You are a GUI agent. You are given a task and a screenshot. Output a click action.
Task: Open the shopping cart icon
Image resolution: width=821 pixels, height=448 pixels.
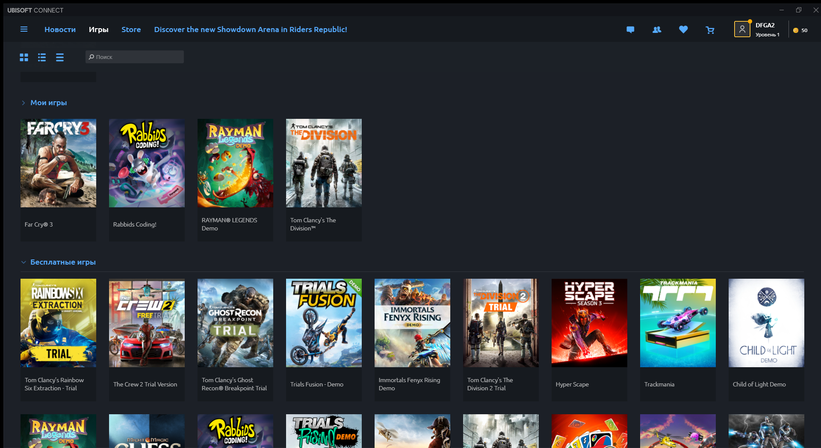click(x=710, y=29)
